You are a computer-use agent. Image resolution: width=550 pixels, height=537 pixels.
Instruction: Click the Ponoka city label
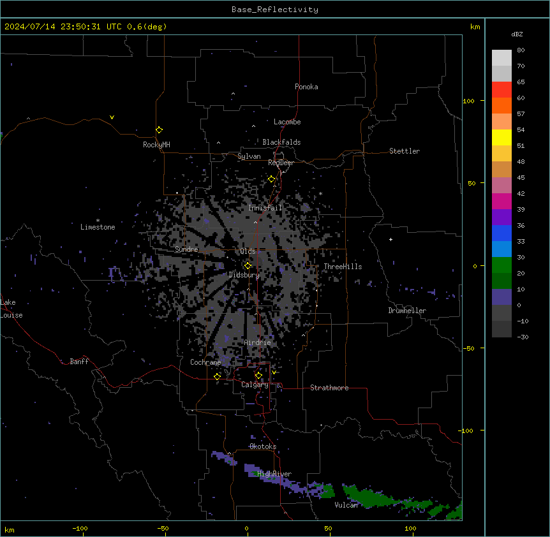click(x=306, y=87)
